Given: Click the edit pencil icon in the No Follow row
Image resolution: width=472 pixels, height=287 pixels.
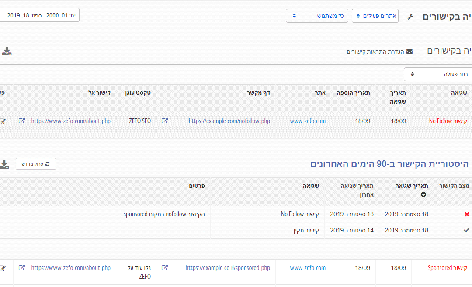Looking at the screenshot, I should click(x=3, y=121).
